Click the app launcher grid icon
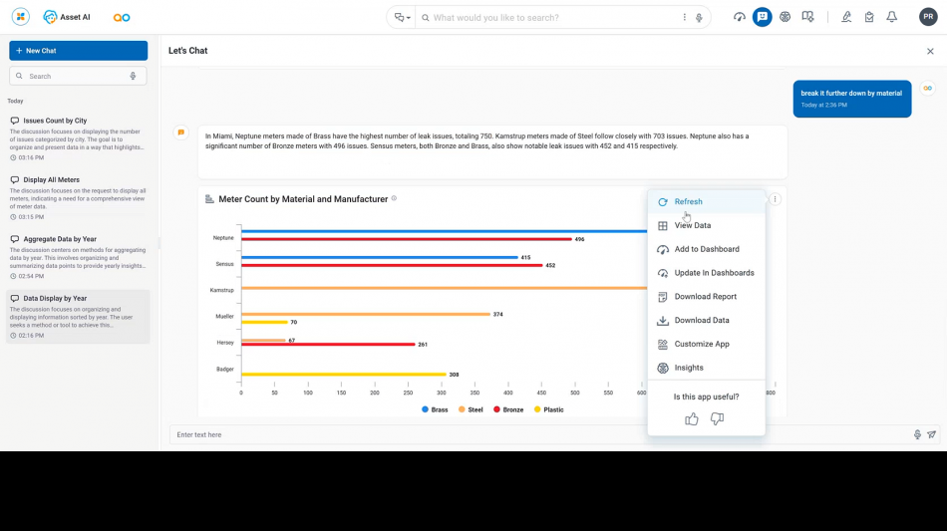Image resolution: width=947 pixels, height=531 pixels. (x=20, y=17)
